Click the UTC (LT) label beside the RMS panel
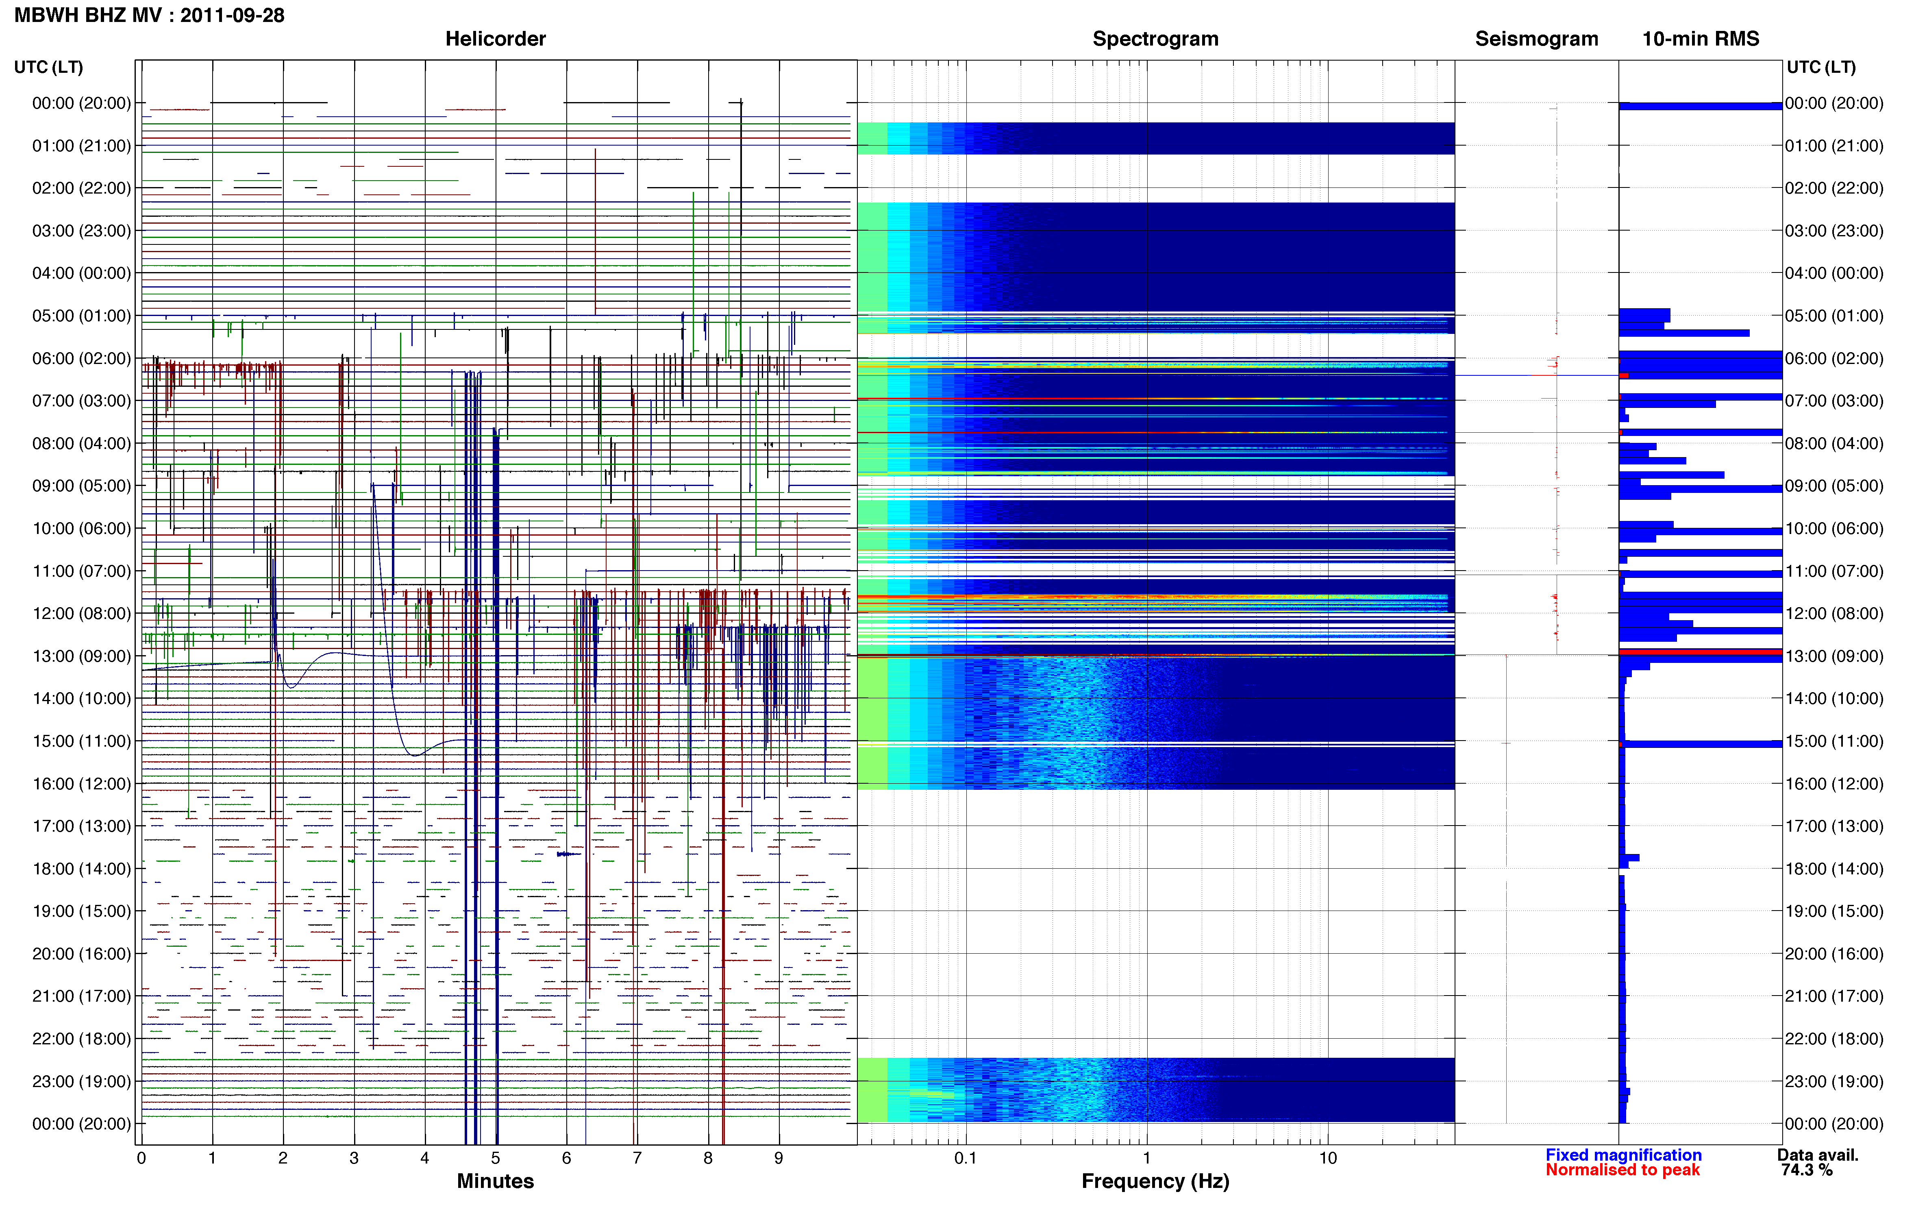The height and width of the screenshot is (1205, 1927). (1821, 67)
